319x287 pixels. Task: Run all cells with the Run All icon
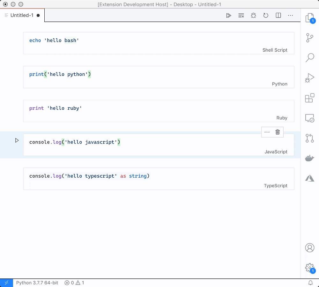(x=229, y=15)
